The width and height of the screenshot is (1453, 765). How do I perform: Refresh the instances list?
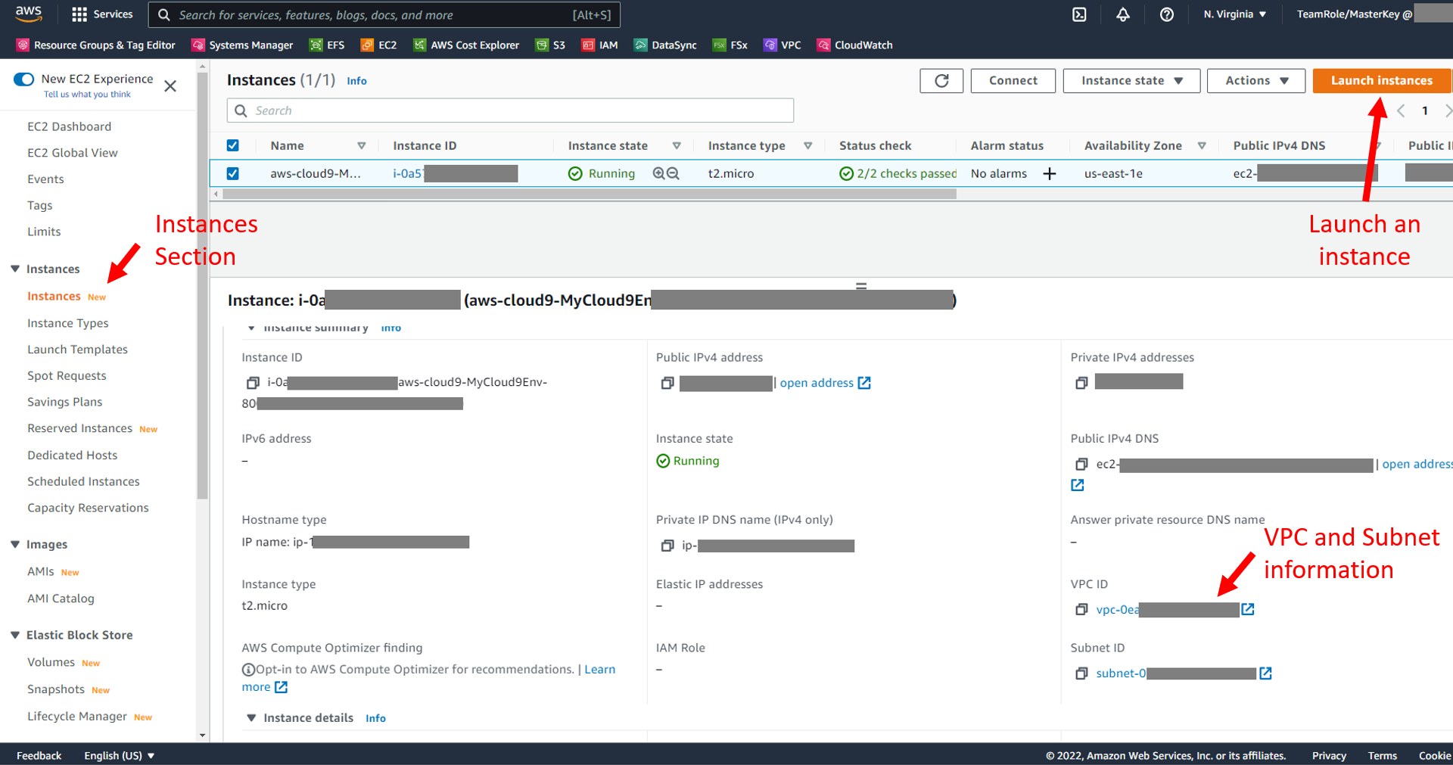click(x=941, y=81)
